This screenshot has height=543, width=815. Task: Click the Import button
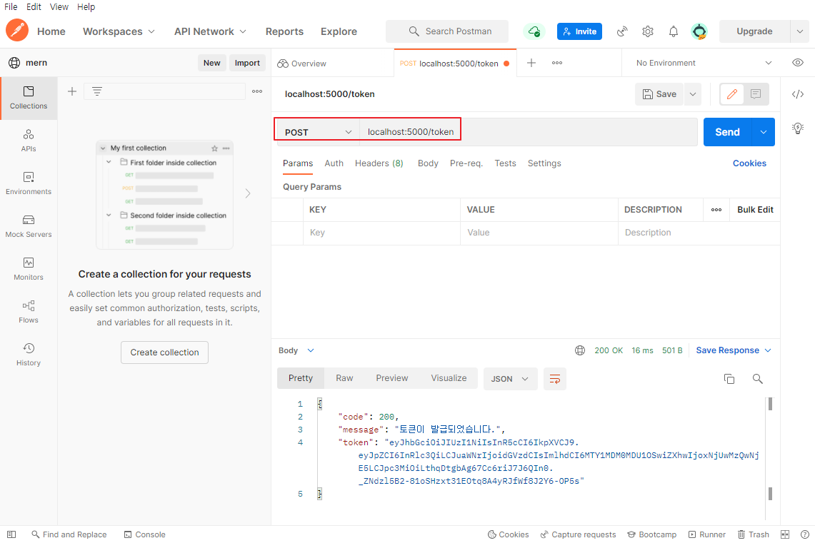247,63
